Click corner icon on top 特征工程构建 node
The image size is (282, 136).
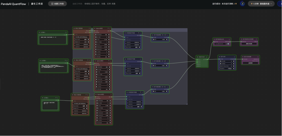(x=89, y=28)
